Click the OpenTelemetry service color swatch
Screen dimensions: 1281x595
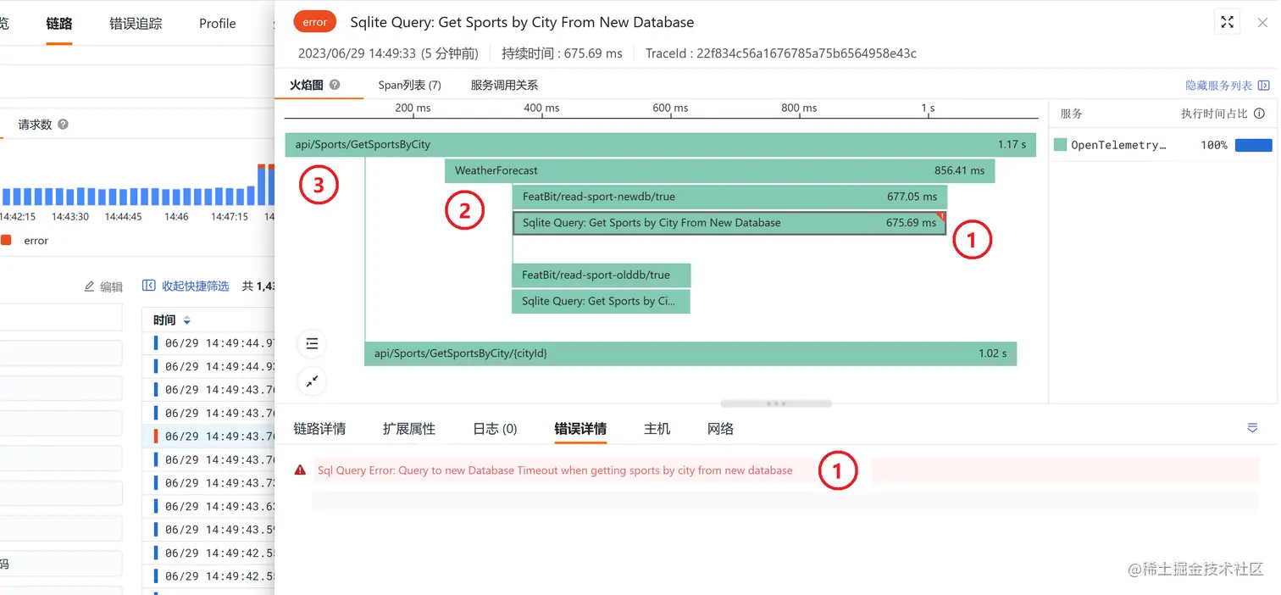coord(1060,145)
